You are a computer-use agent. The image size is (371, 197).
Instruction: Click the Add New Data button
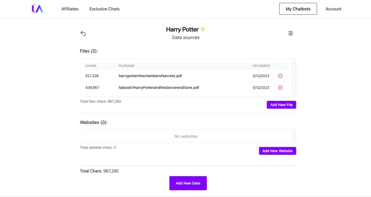point(188,183)
